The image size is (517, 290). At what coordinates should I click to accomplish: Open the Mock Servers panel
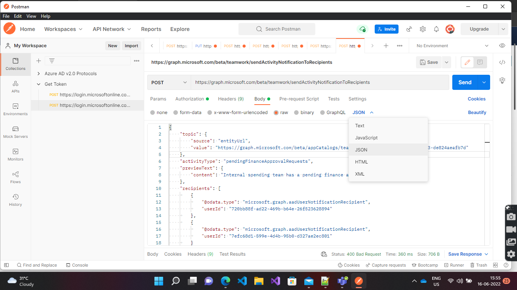[15, 133]
